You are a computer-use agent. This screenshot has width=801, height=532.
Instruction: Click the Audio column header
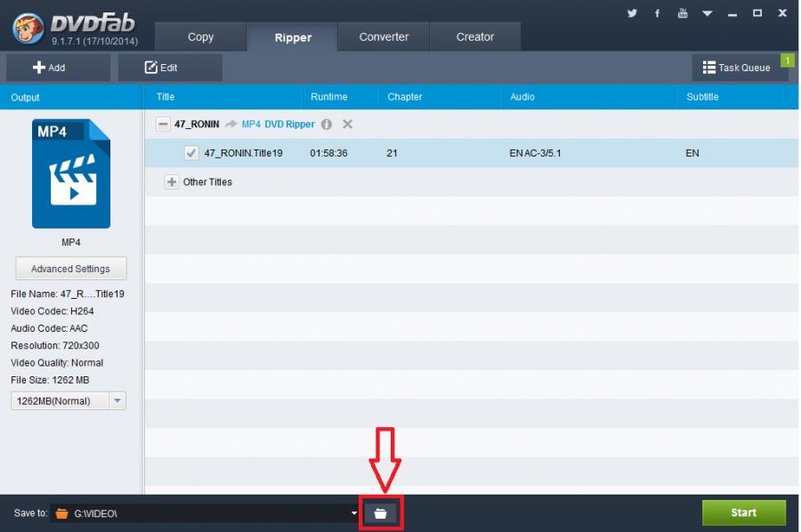pos(522,96)
